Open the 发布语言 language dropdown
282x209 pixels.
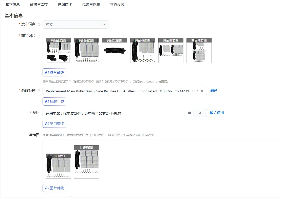pyautogui.click(x=75, y=25)
